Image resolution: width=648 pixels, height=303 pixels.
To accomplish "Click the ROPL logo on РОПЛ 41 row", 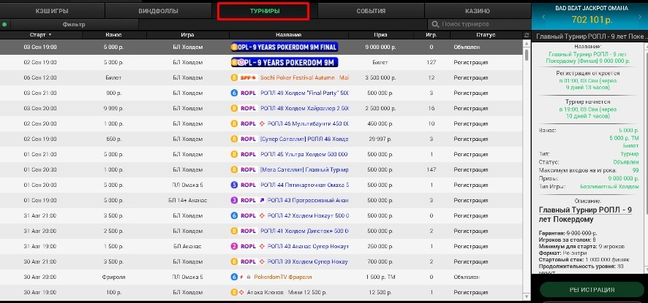I will click(x=249, y=231).
